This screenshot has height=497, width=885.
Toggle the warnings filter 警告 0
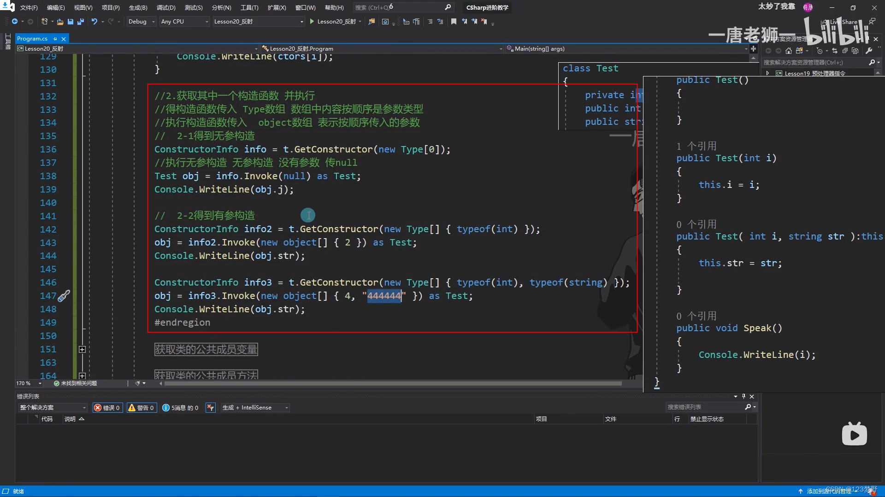(141, 408)
